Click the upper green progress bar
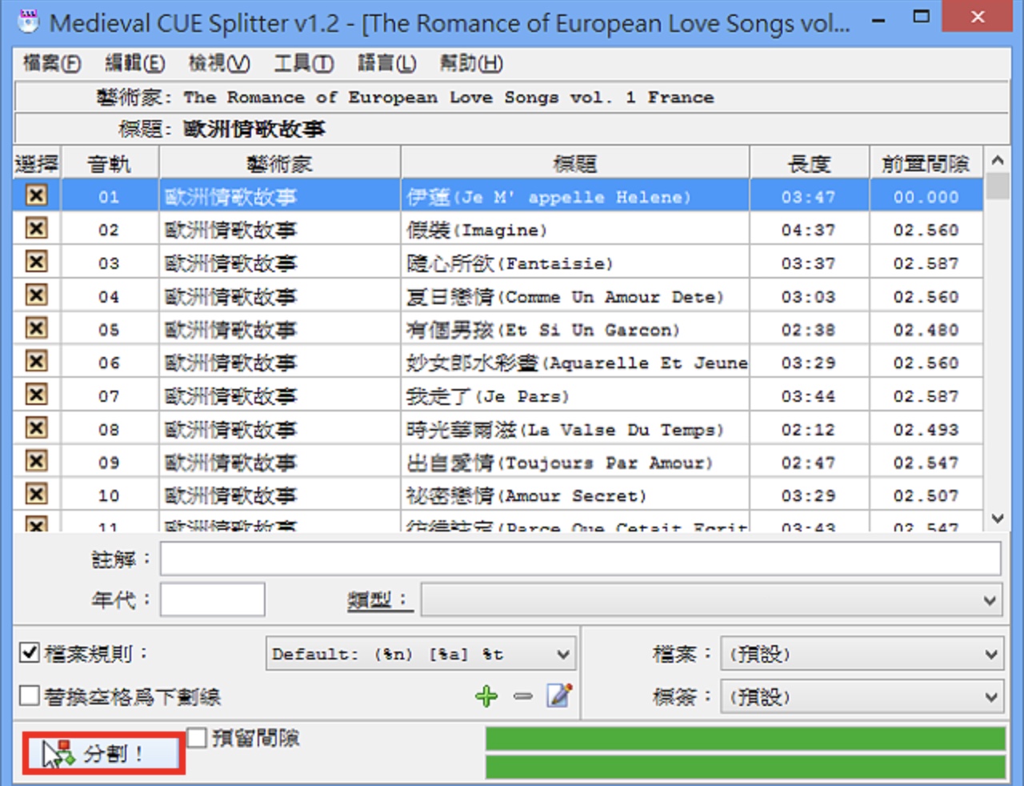Screen dimensions: 1024x786 (x=746, y=739)
